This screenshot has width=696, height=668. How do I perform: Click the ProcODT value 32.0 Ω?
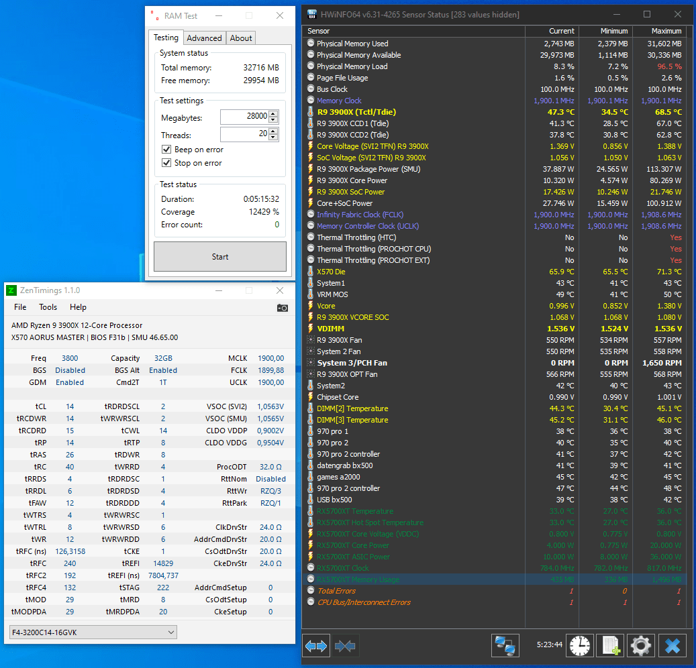(270, 467)
